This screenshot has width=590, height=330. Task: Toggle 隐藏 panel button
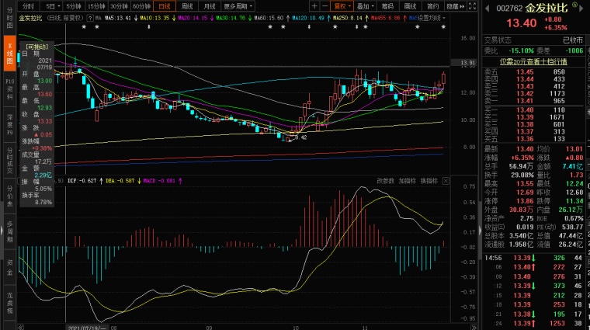coord(455,6)
